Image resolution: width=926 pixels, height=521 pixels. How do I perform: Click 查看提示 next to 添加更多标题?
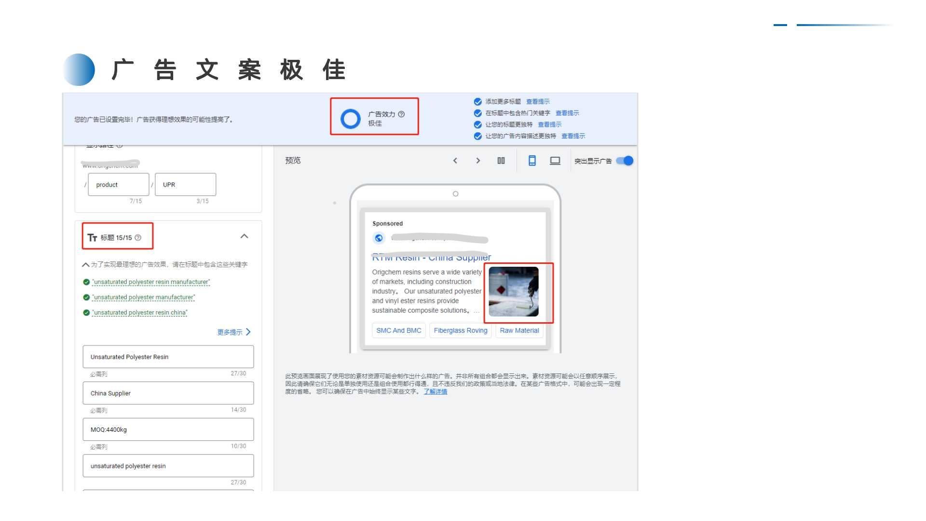[538, 101]
